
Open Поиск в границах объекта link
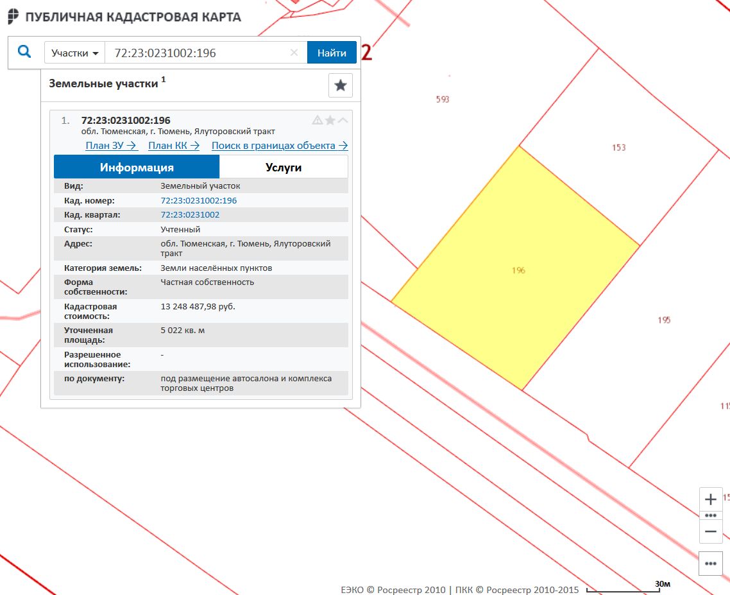[280, 145]
